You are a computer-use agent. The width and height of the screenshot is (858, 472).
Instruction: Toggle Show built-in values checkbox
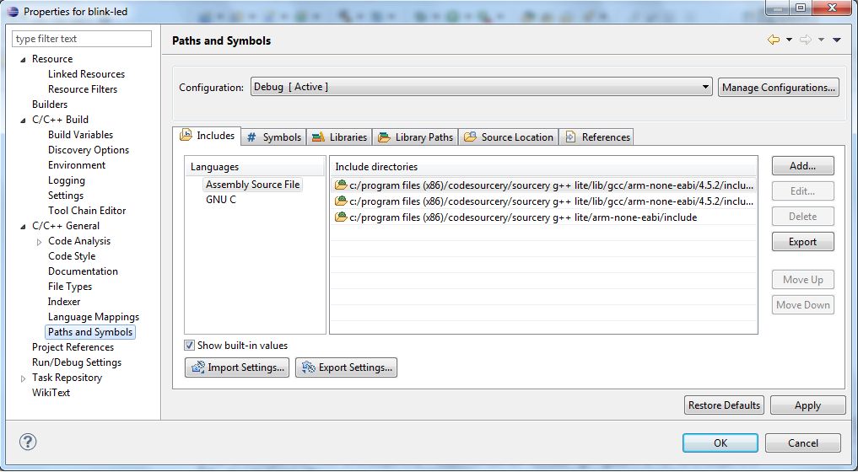pyautogui.click(x=189, y=345)
